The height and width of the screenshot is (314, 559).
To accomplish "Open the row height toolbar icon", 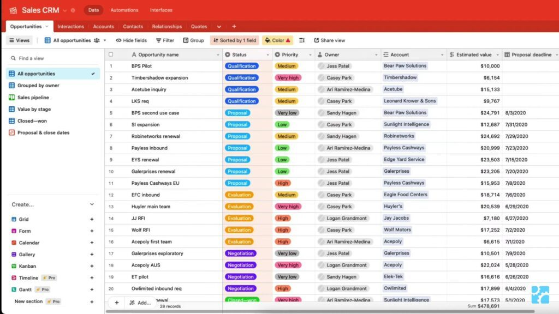I will pyautogui.click(x=302, y=40).
